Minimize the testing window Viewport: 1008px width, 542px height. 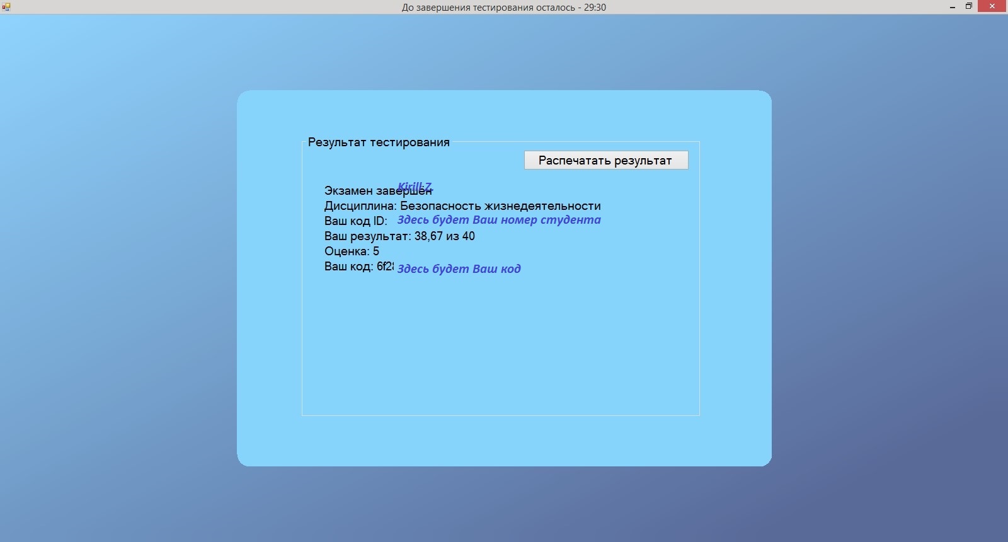pyautogui.click(x=953, y=7)
